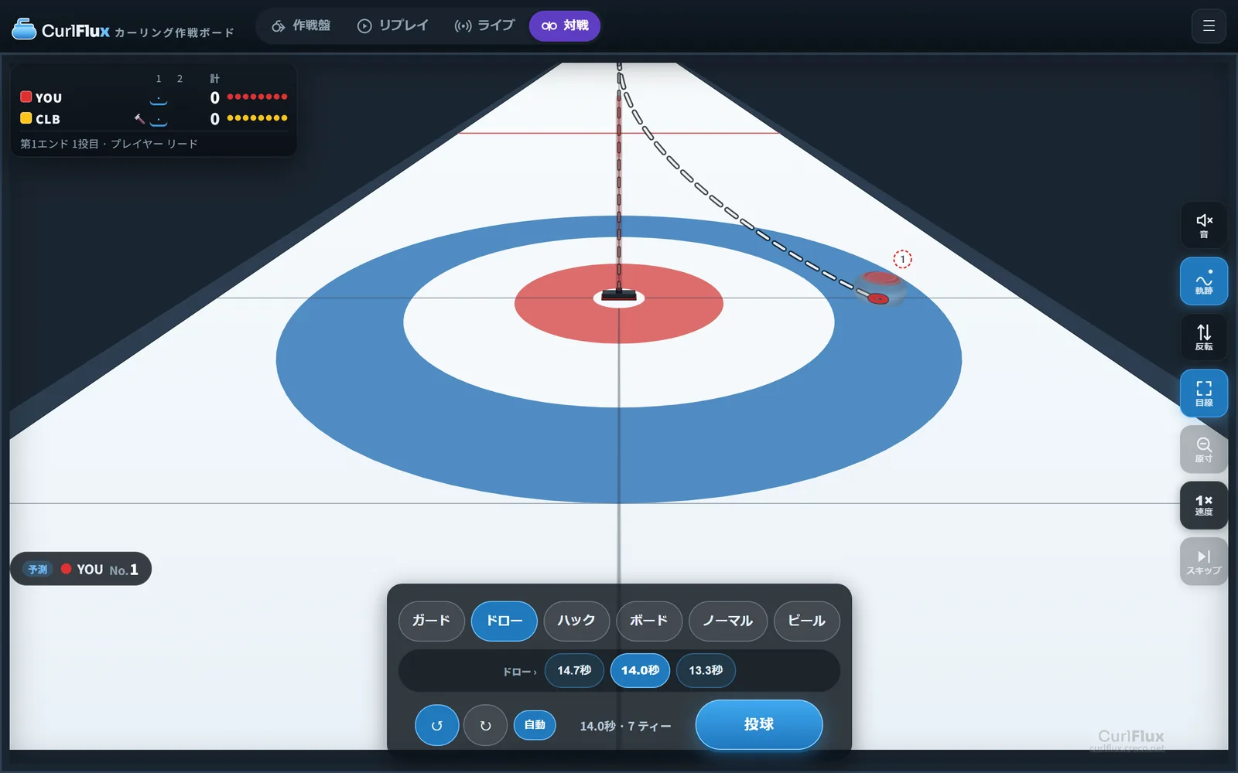Screen dimensions: 1238x773
Task: Toggle the sound mute button
Action: pyautogui.click(x=1204, y=225)
